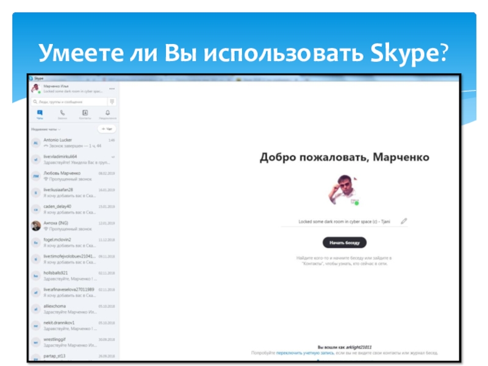Open the three-dot More menu
Image resolution: width=488 pixels, height=366 pixels.
pyautogui.click(x=112, y=89)
